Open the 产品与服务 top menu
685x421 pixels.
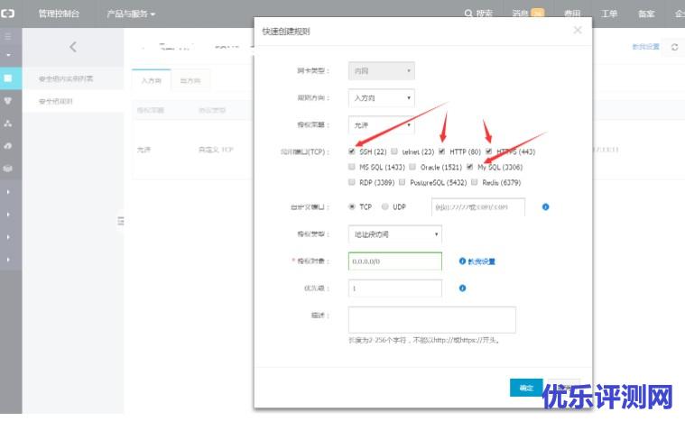[131, 14]
